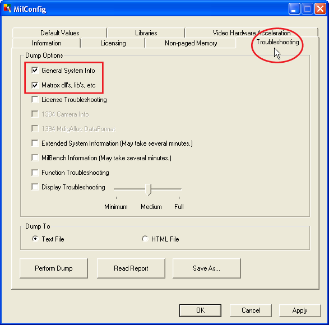The image size is (329, 325).
Task: Click the Perform Dump button
Action: click(x=54, y=268)
